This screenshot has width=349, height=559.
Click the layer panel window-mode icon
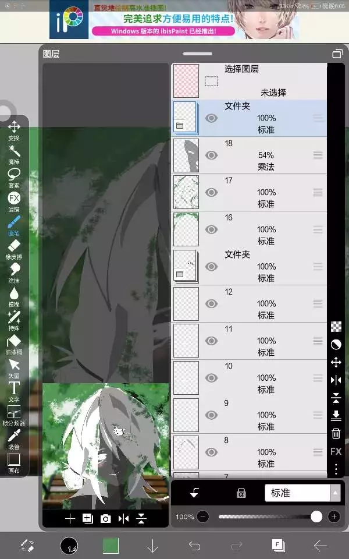click(337, 54)
